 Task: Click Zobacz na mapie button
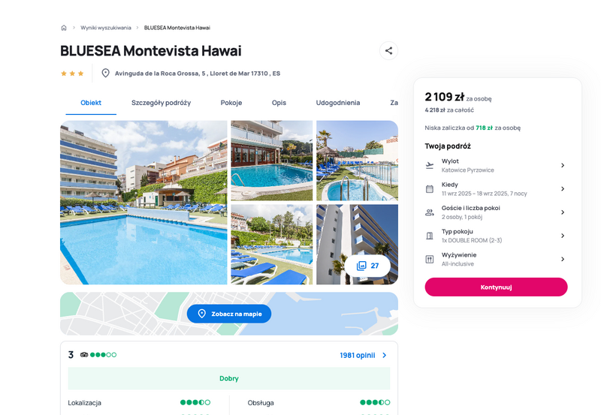pos(229,314)
